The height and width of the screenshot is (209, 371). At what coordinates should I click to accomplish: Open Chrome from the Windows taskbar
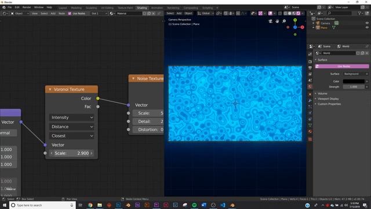click(x=90, y=205)
